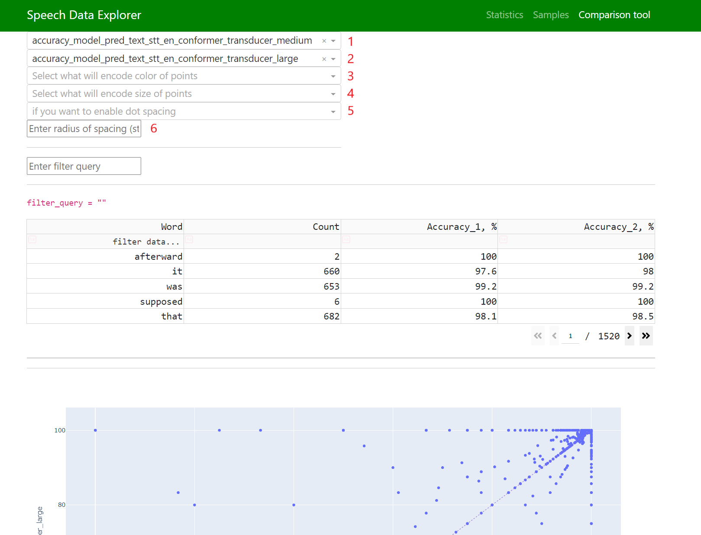Viewport: 701px width, 535px height.
Task: Clear the conformer_transducer_large selection
Action: coord(324,59)
